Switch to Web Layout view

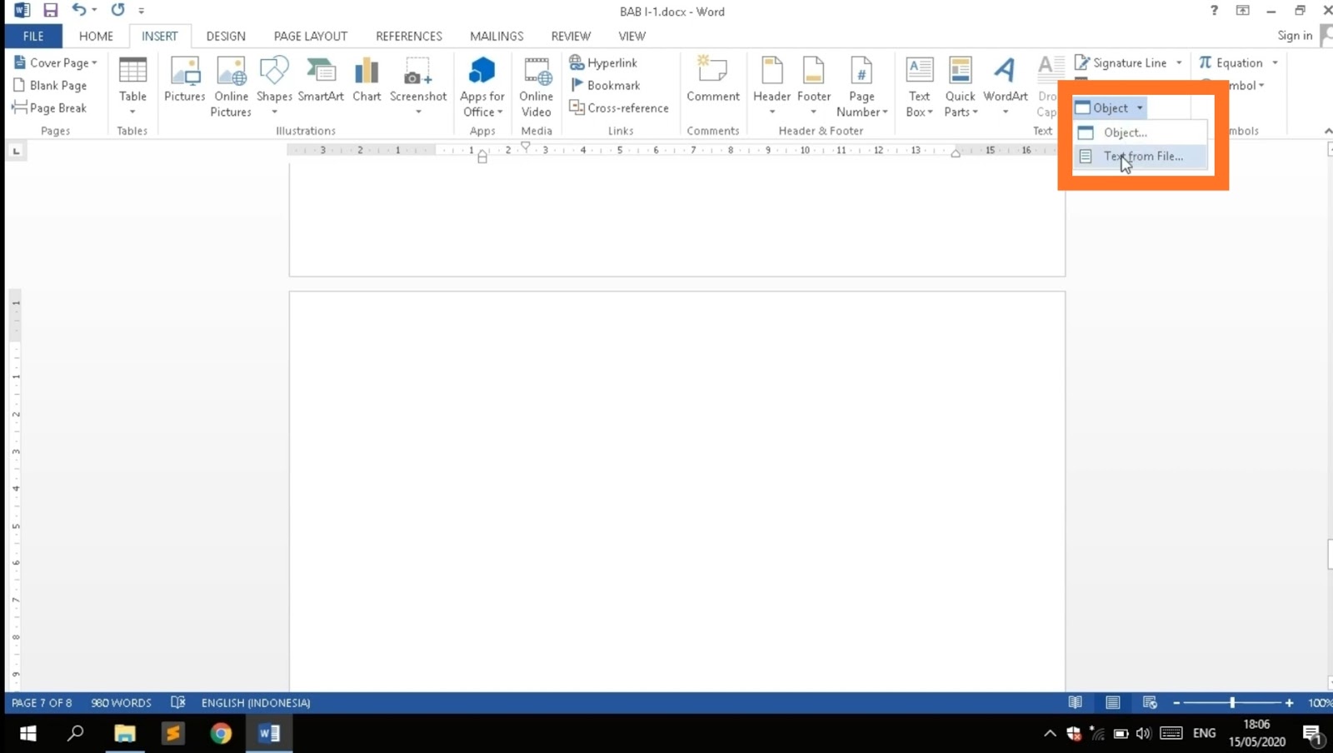coord(1150,703)
